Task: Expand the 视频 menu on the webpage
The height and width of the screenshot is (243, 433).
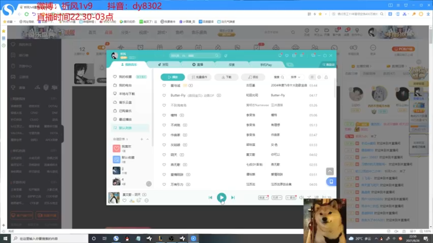Action: [143, 32]
